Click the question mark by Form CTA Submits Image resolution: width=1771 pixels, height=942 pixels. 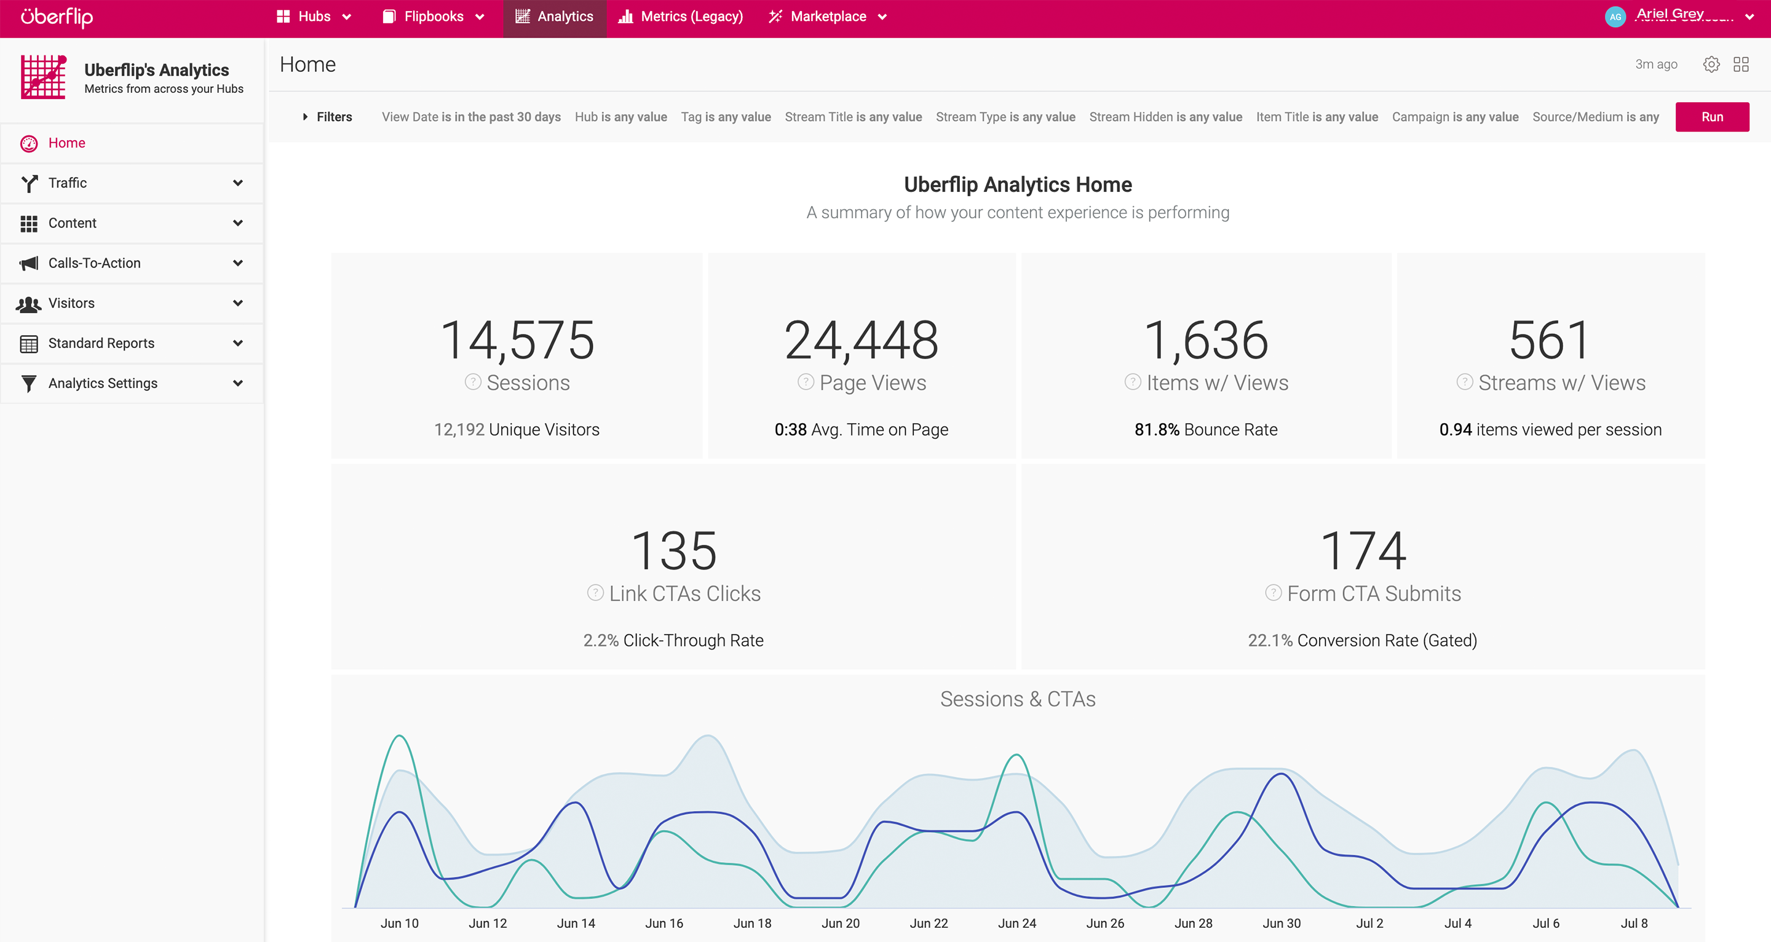tap(1274, 593)
